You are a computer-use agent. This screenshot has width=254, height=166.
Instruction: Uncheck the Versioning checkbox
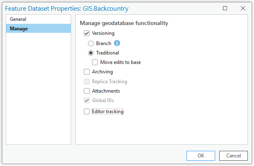(x=87, y=33)
